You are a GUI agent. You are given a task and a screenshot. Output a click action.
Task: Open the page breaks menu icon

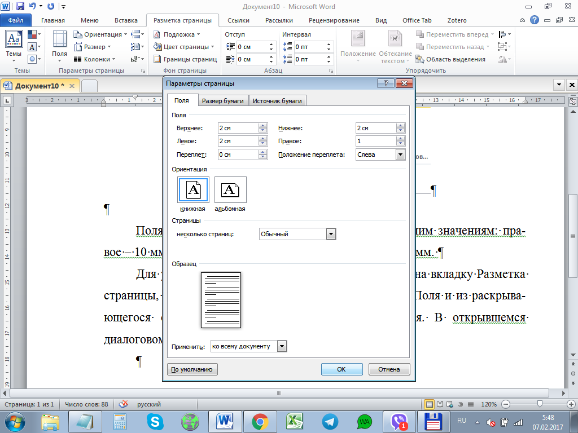click(137, 34)
